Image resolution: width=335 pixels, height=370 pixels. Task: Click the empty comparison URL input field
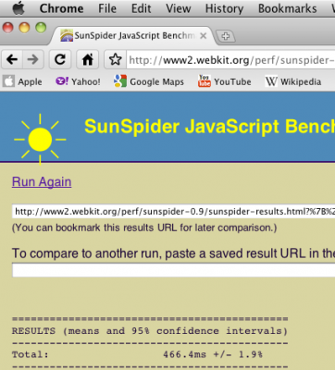[173, 270]
